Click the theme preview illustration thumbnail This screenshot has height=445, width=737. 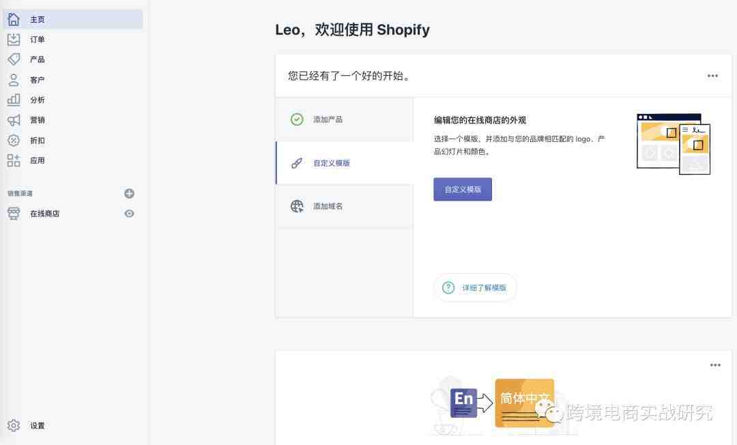tap(673, 144)
